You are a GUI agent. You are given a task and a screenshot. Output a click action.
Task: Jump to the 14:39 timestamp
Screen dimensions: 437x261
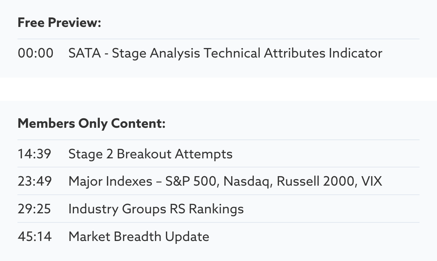pos(34,154)
